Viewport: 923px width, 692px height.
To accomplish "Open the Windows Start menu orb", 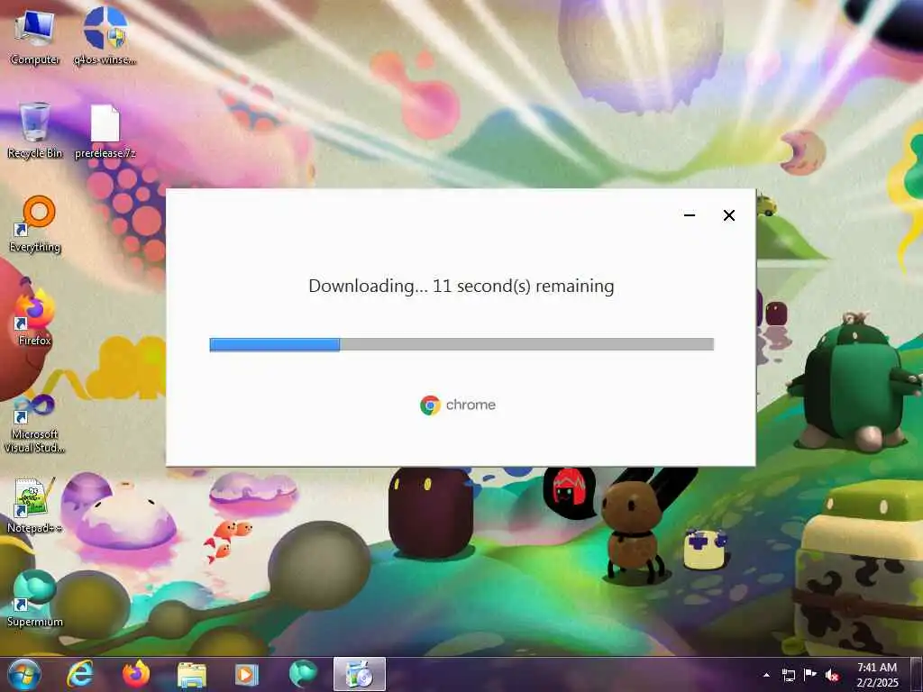I will (24, 674).
